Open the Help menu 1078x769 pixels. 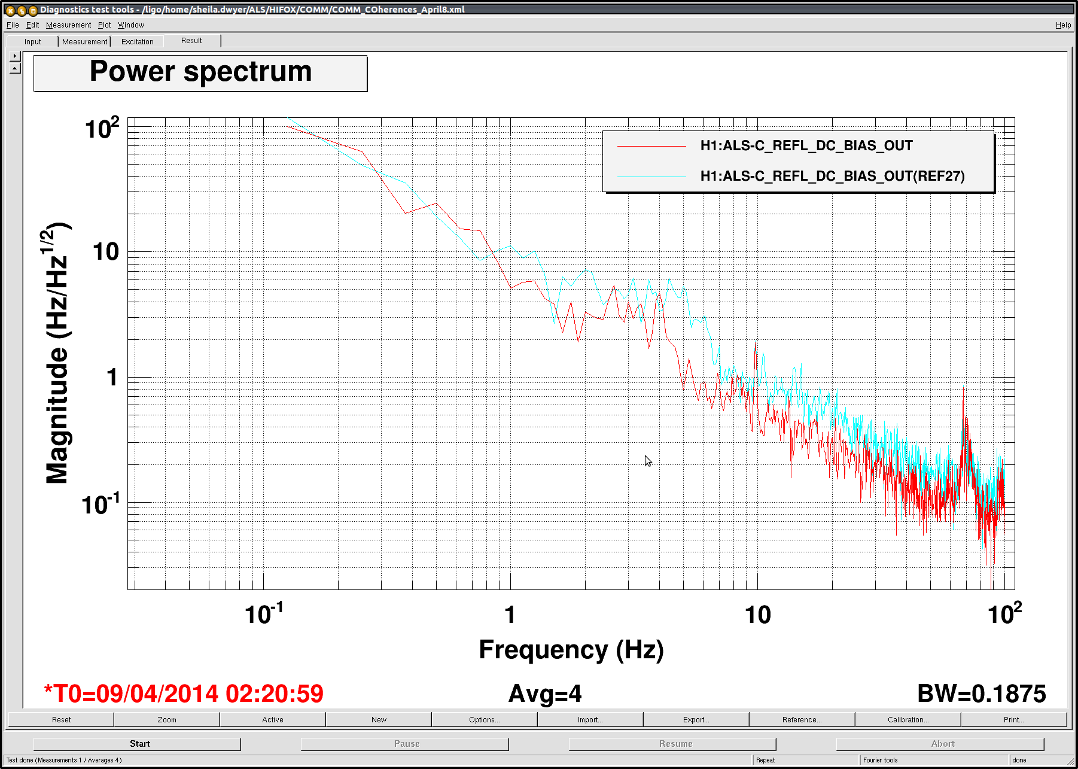tap(1063, 25)
